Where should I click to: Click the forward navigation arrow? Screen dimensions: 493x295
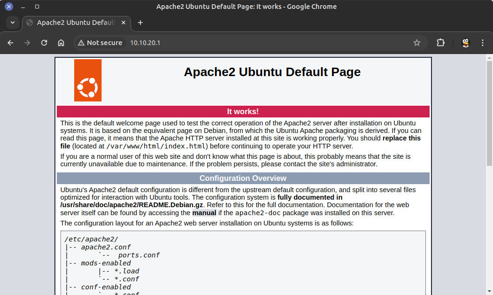coord(27,43)
